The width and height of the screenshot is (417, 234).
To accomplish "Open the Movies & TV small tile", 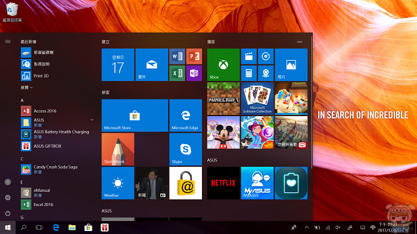I will [248, 56].
